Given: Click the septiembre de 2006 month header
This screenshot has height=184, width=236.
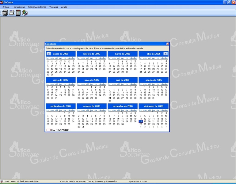Looking at the screenshot, I should [x=61, y=106].
